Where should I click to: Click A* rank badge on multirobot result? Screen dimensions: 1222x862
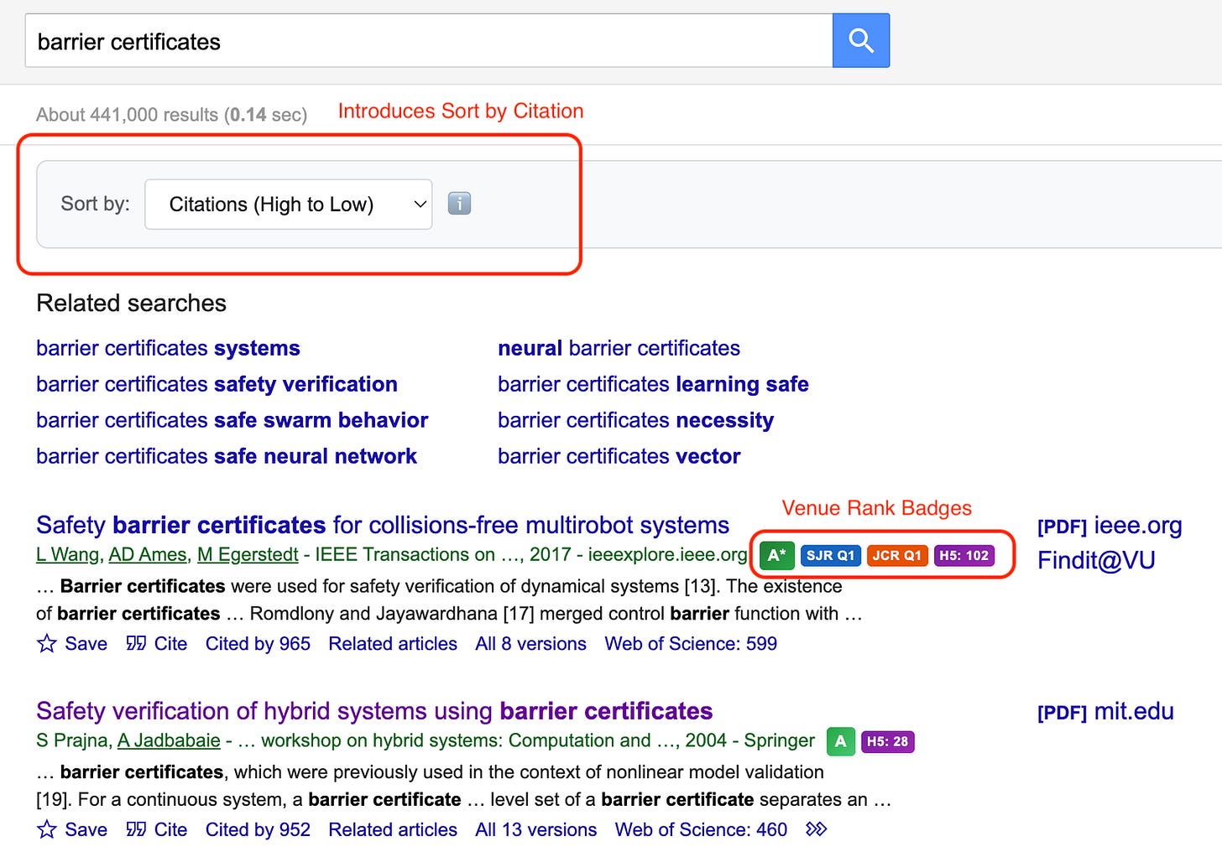[x=777, y=555]
